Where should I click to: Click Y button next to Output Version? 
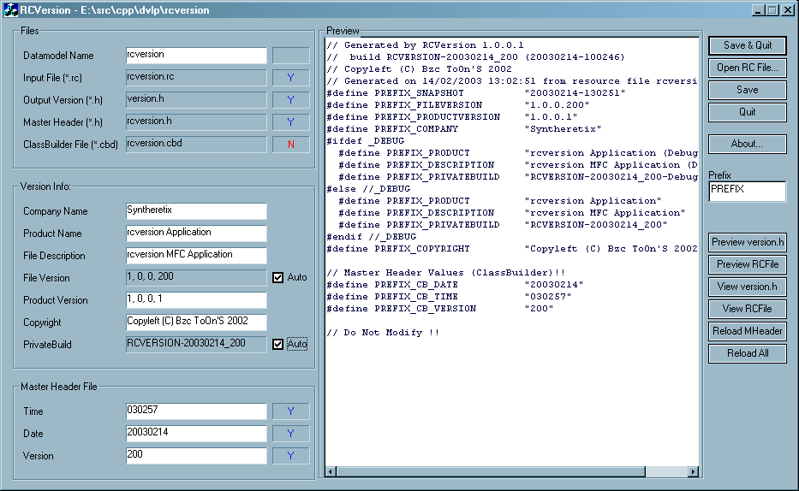coord(290,100)
